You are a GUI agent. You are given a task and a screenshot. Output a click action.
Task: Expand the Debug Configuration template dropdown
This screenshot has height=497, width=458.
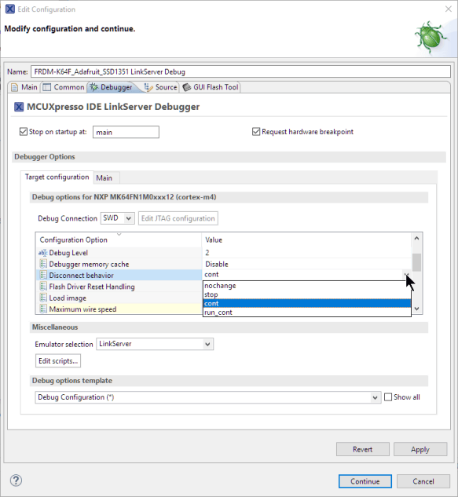tap(208, 397)
